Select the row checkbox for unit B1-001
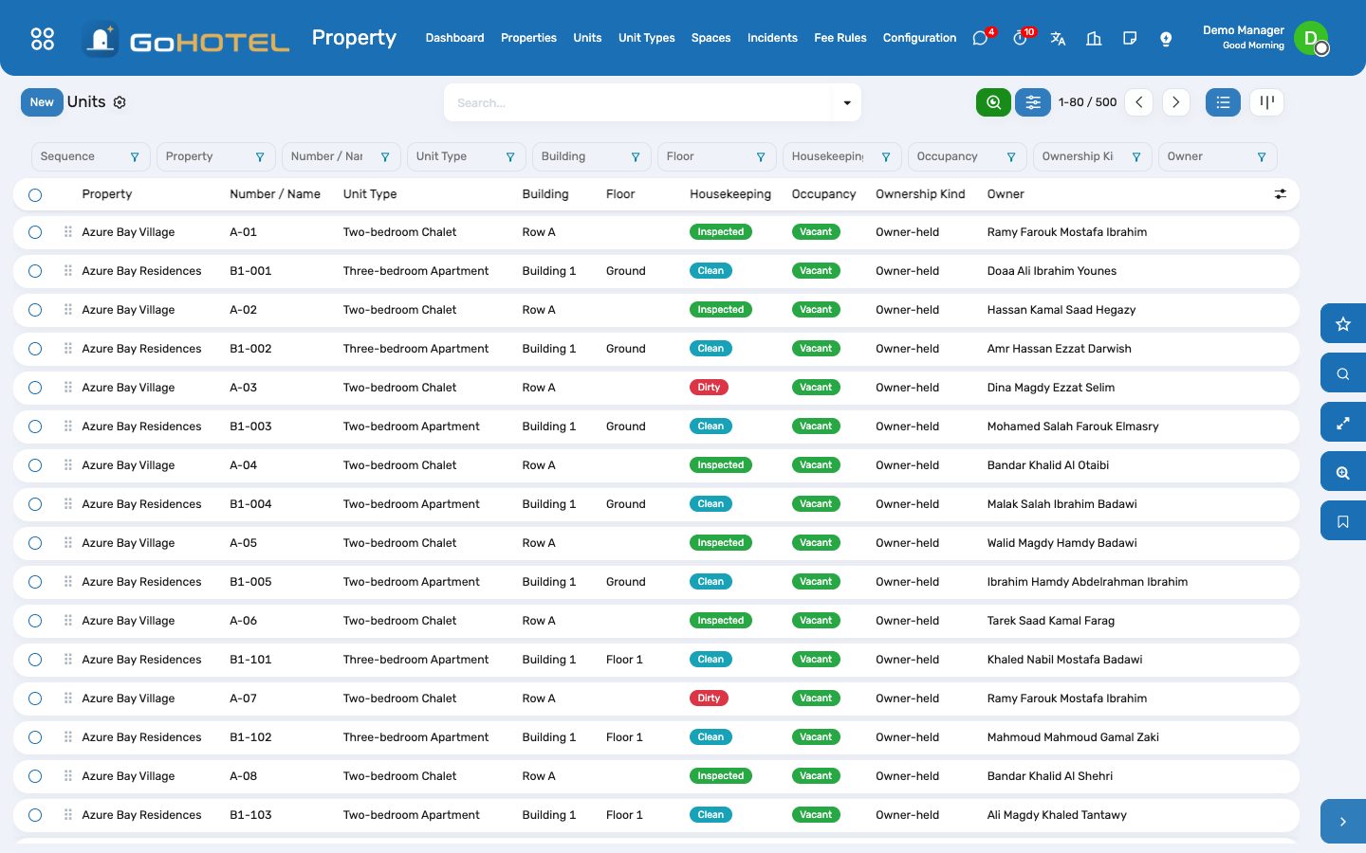The width and height of the screenshot is (1366, 853). click(x=35, y=271)
